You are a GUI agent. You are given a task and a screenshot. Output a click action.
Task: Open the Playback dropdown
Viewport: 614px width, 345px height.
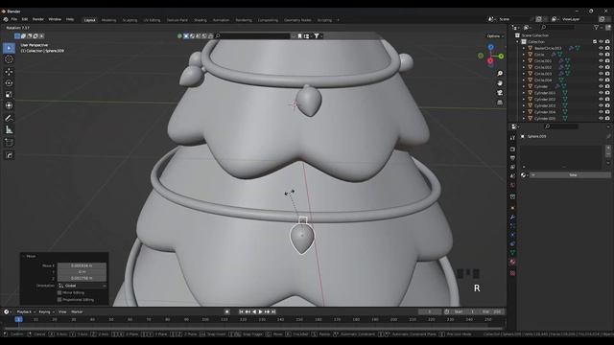coord(26,311)
